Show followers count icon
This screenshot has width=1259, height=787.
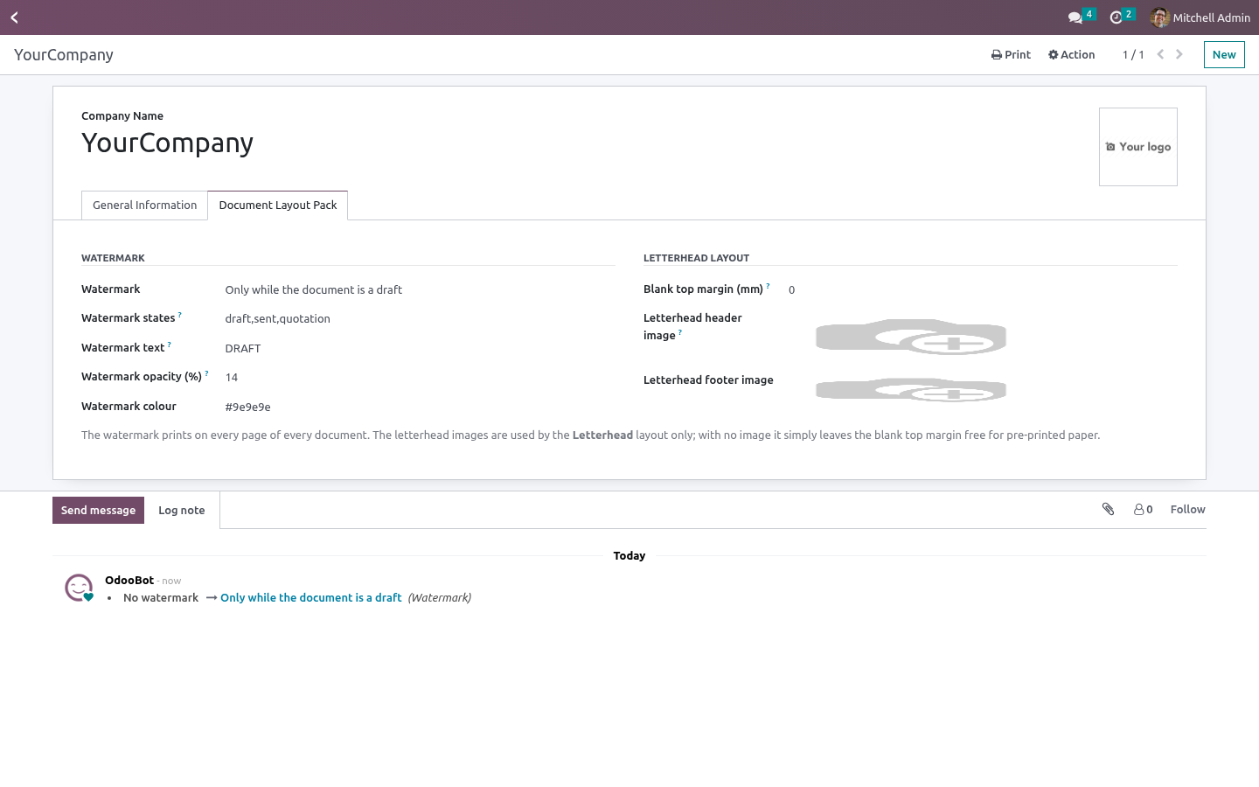pos(1143,509)
